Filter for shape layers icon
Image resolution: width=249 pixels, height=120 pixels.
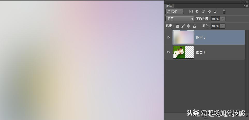click(x=209, y=11)
